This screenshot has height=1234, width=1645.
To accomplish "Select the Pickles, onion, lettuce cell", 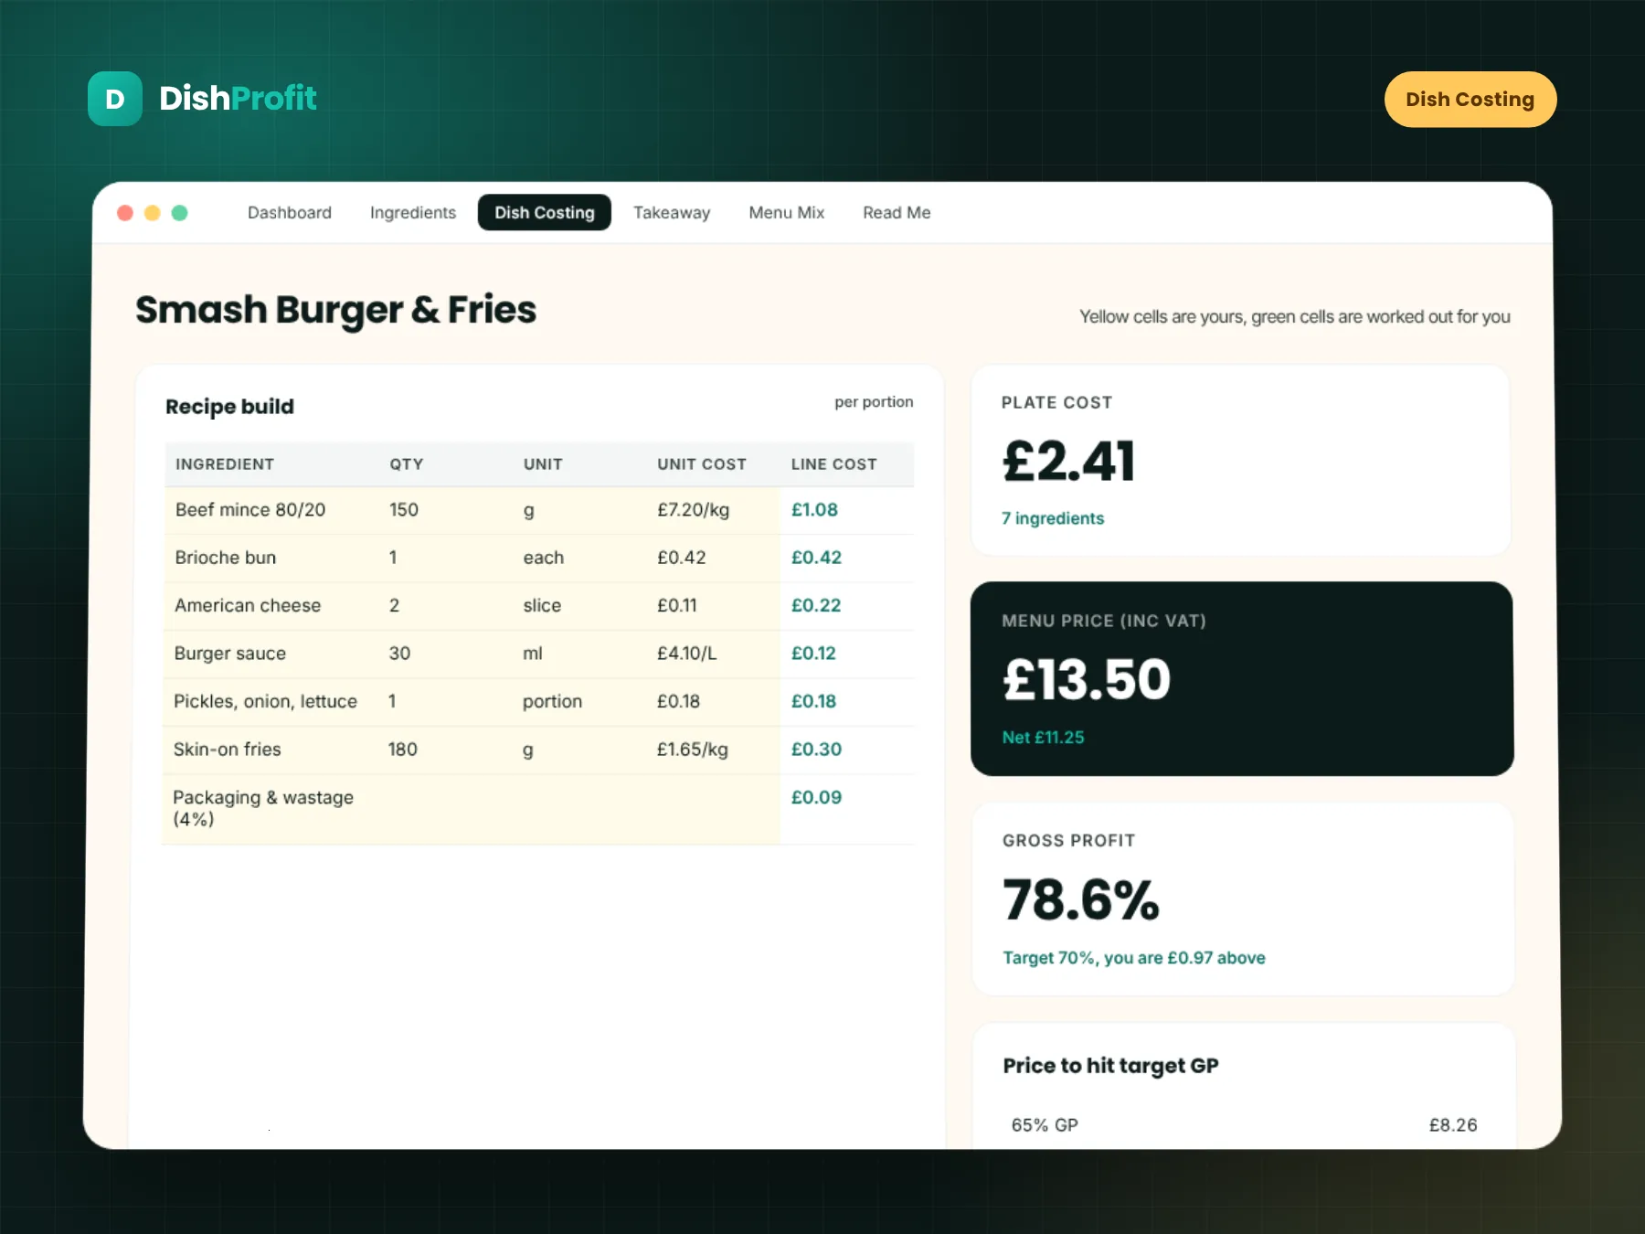I will pyautogui.click(x=265, y=701).
